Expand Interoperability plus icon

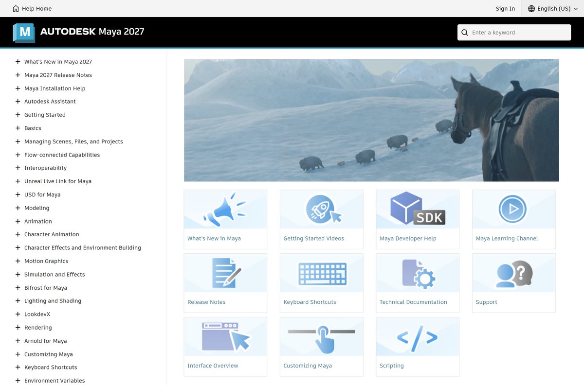pyautogui.click(x=18, y=168)
